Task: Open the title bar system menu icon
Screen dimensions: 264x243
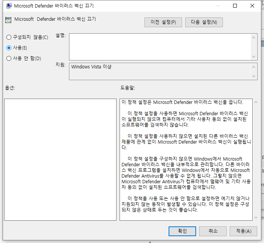Action: 9,6
